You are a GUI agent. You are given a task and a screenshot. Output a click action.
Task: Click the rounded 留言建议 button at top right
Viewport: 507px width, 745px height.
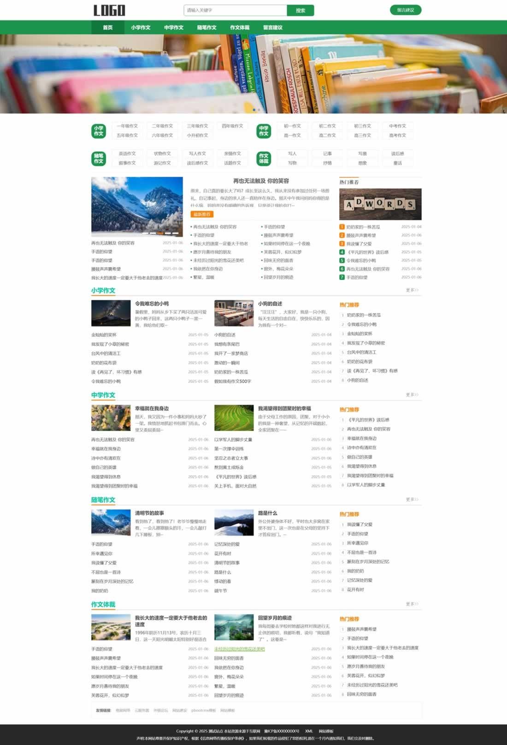405,10
